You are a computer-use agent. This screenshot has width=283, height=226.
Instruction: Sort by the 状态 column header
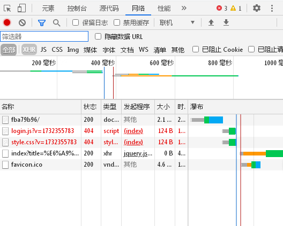(x=91, y=107)
